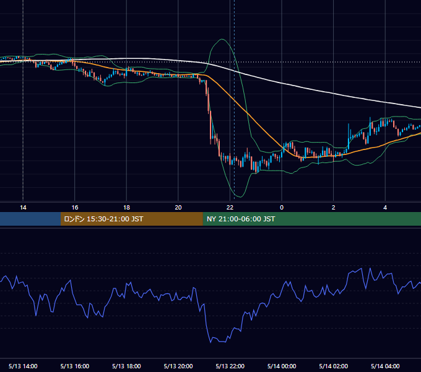
Task: Click the 5/13 14:00 oscillator axis label
Action: [23, 366]
